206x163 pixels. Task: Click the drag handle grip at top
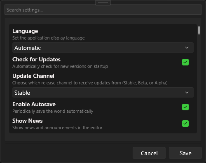click(x=103, y=2)
